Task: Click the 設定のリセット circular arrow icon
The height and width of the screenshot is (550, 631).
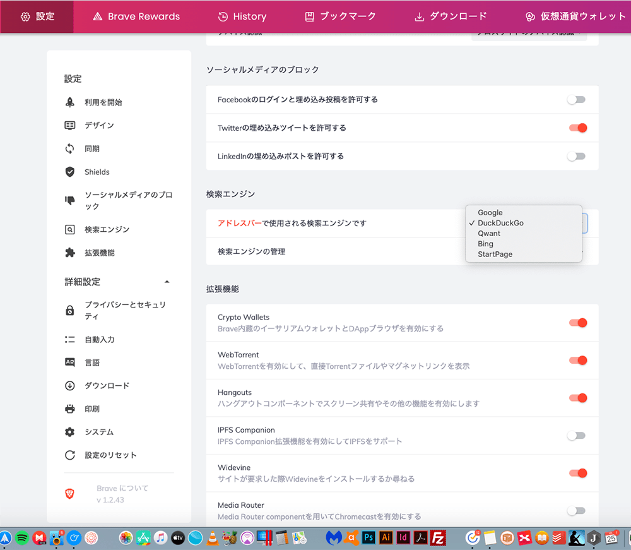Action: click(69, 455)
